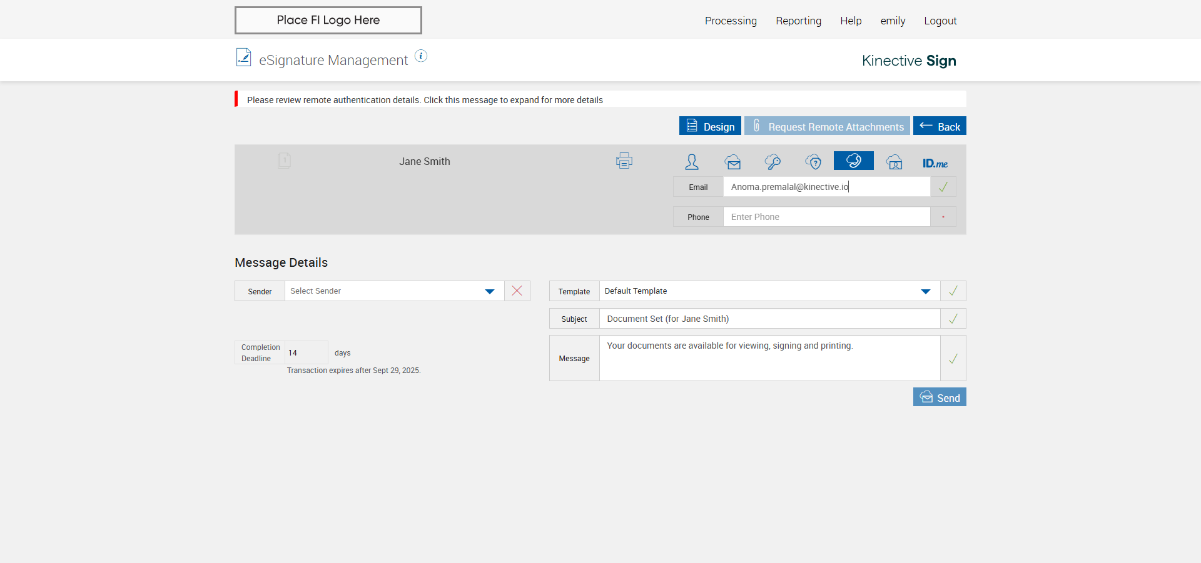Click the Enter Phone input field
1201x563 pixels.
pyautogui.click(x=826, y=217)
